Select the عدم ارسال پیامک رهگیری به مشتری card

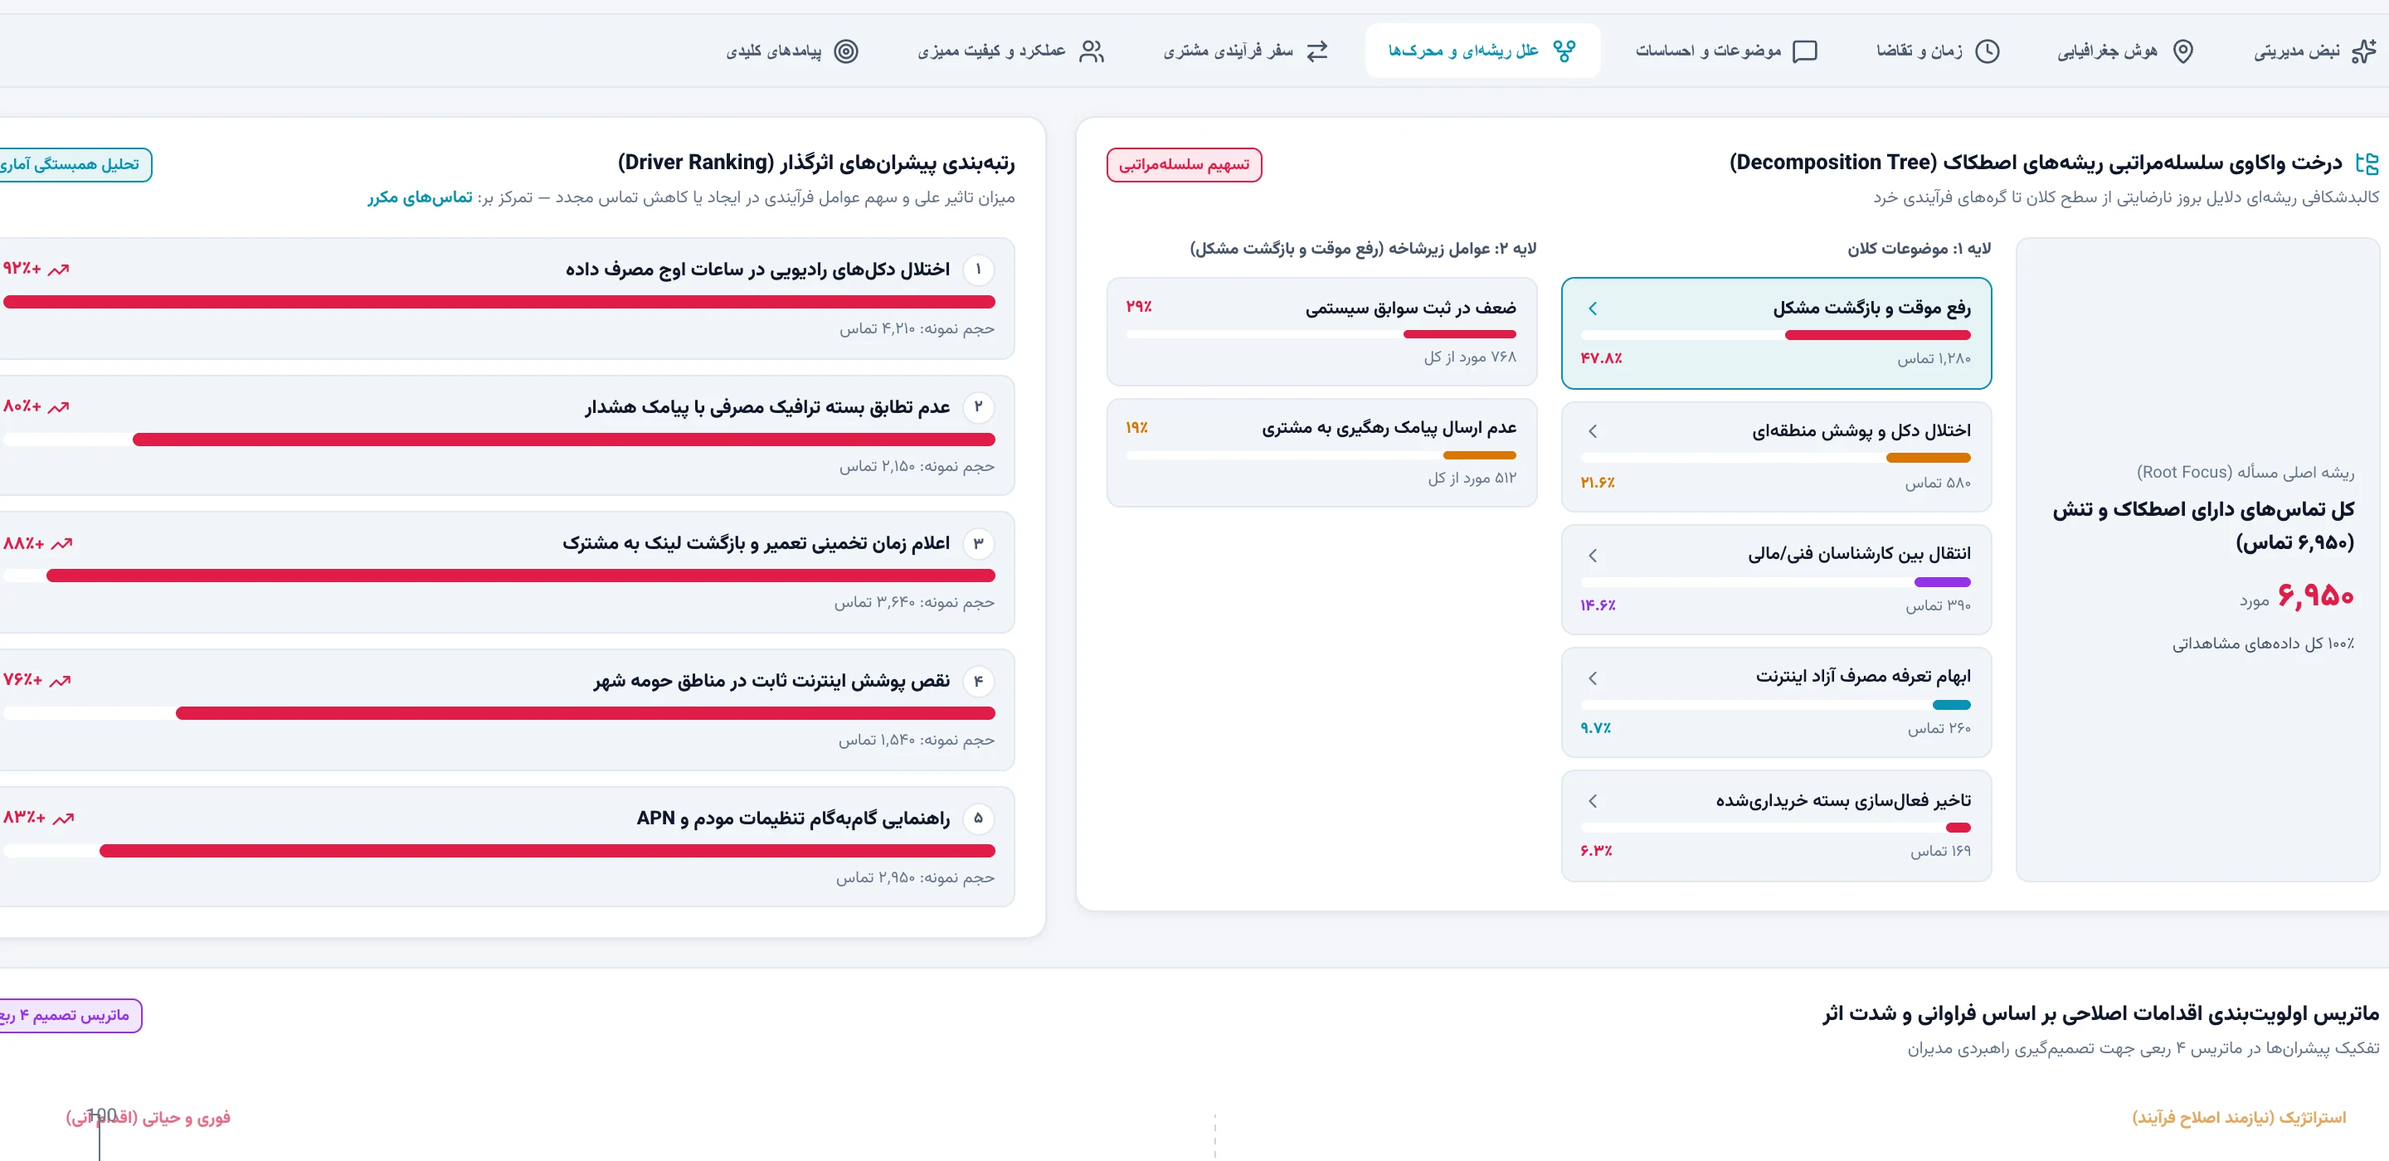[x=1321, y=453]
